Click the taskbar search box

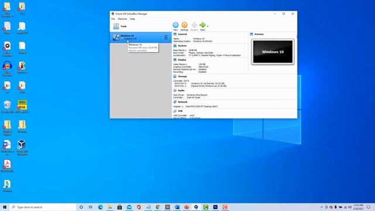click(x=43, y=207)
